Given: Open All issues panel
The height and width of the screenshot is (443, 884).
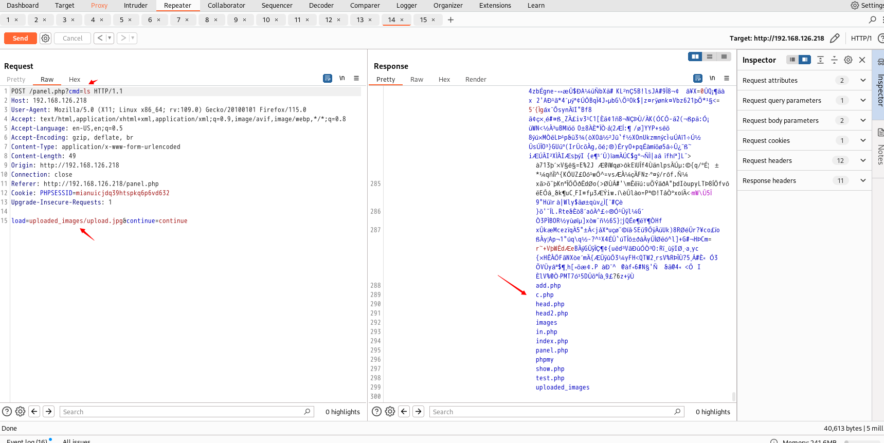Looking at the screenshot, I should (77, 440).
